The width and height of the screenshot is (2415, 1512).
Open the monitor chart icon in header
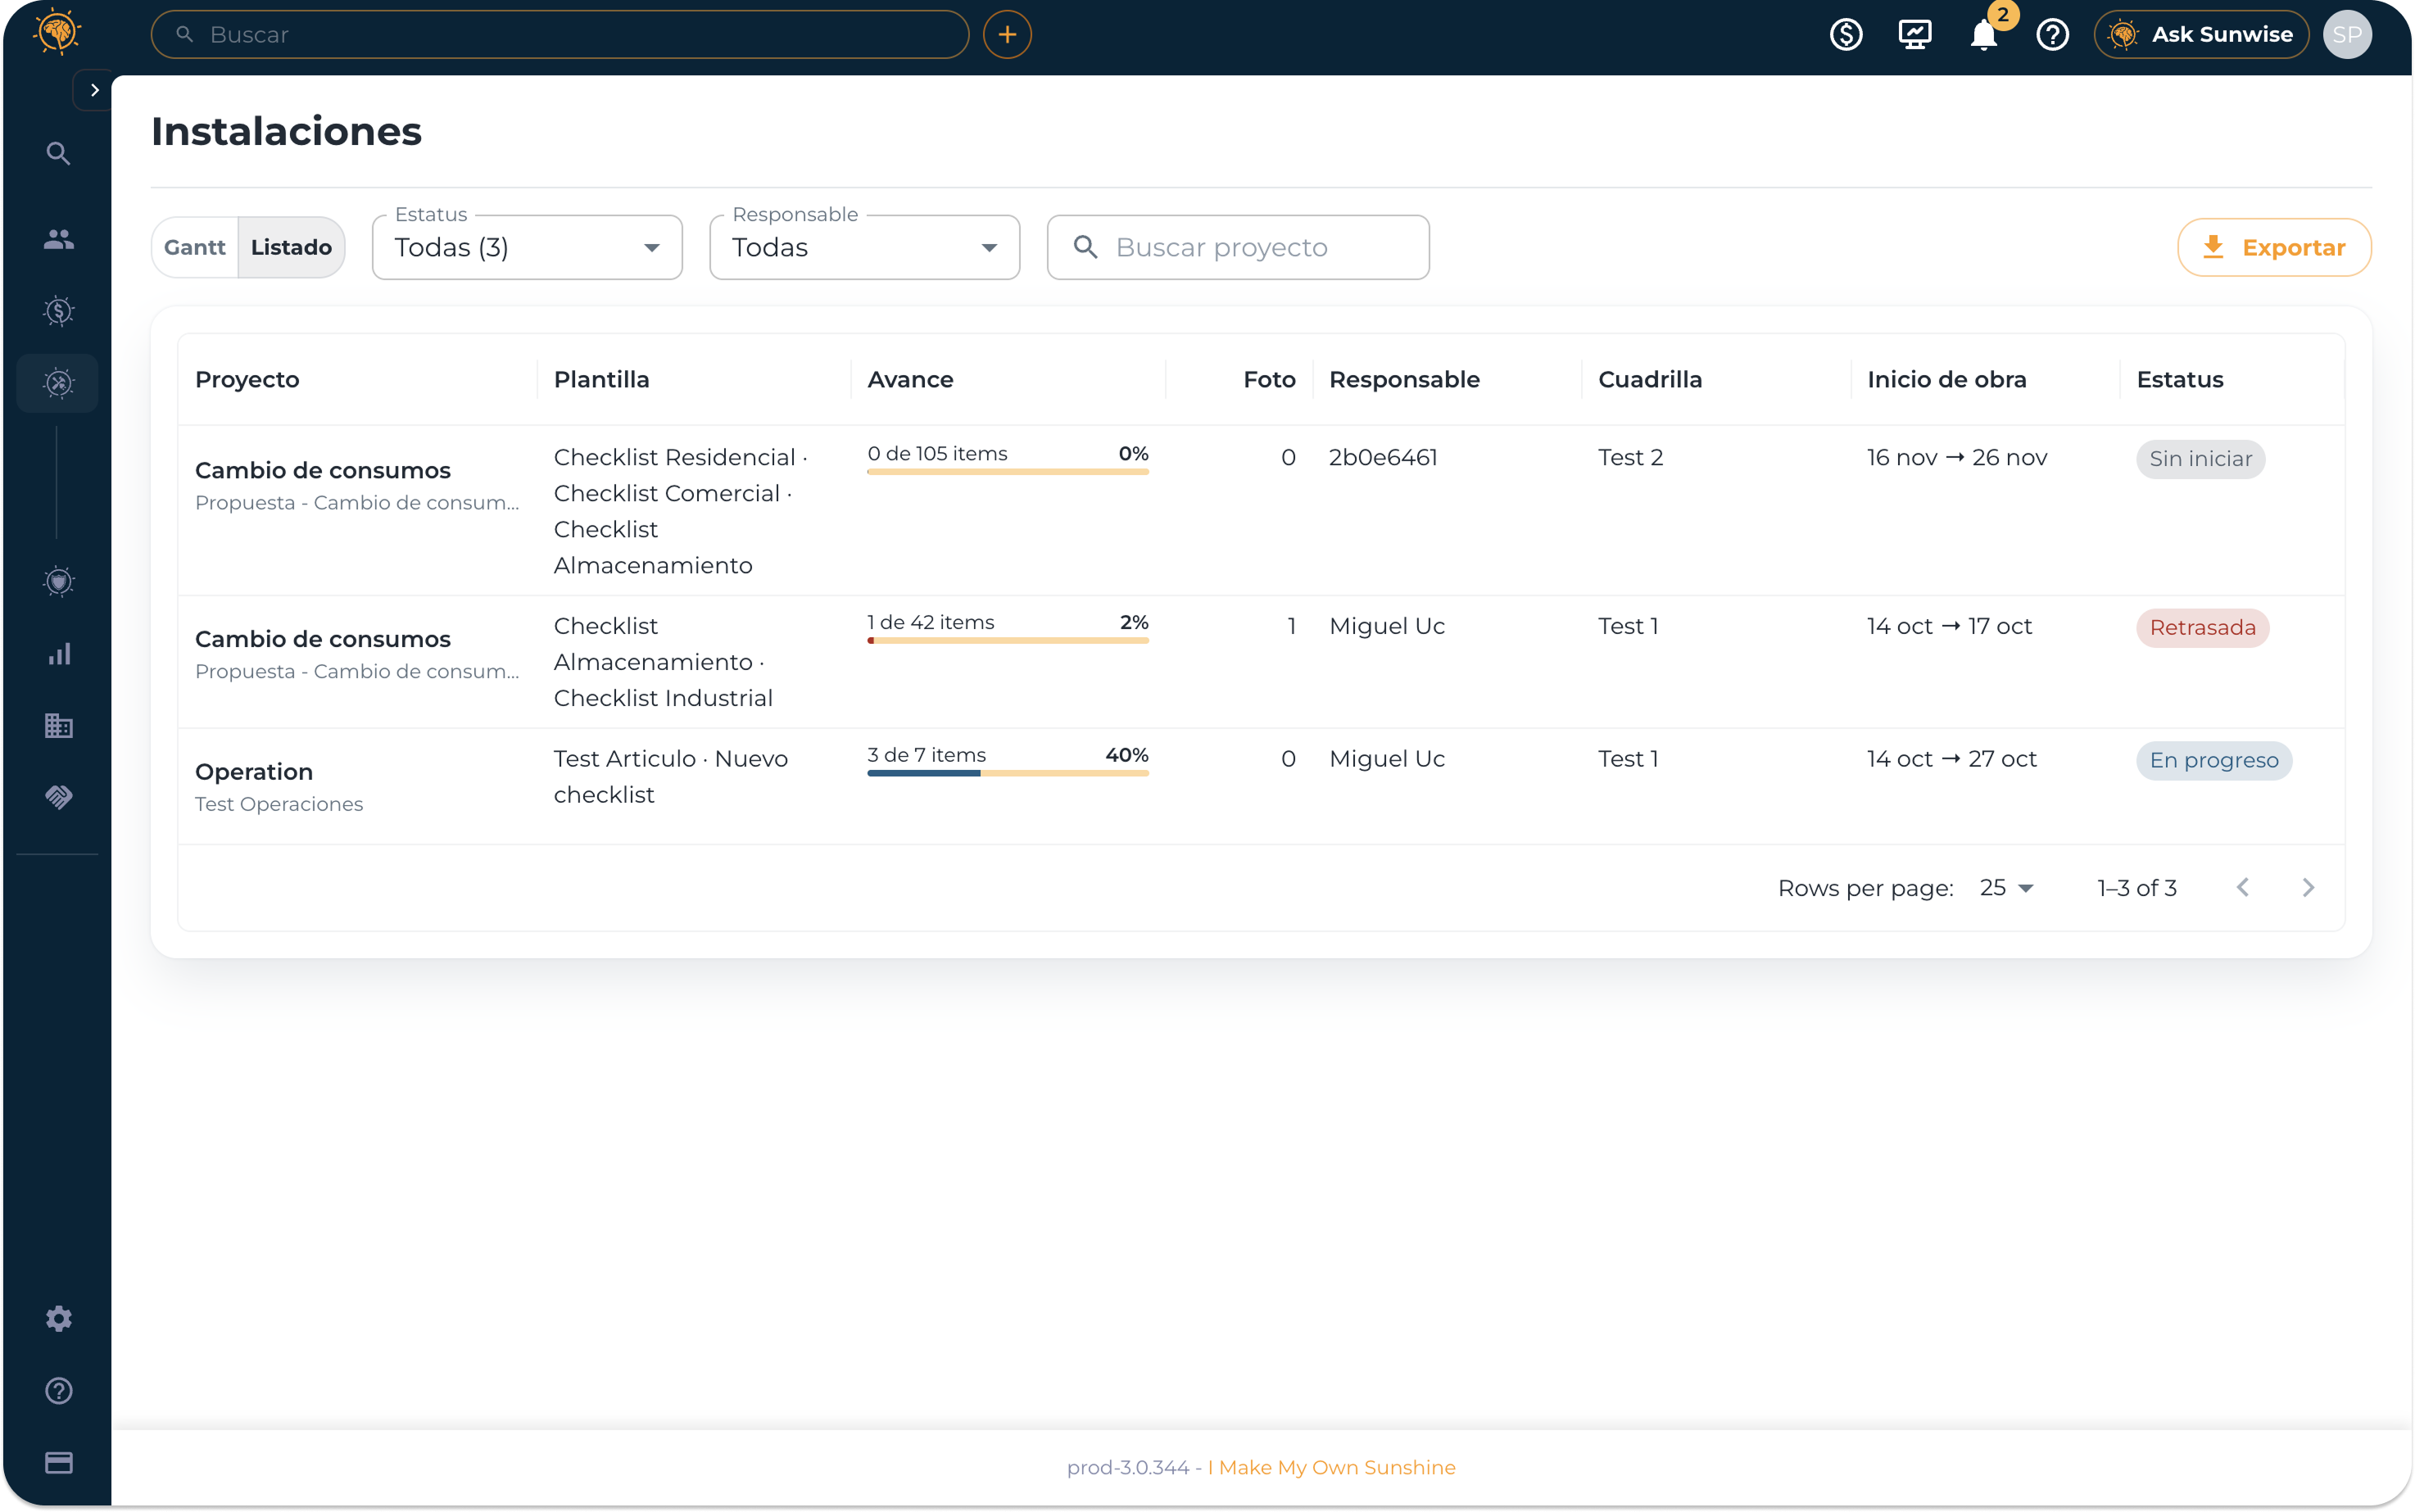tap(1914, 35)
